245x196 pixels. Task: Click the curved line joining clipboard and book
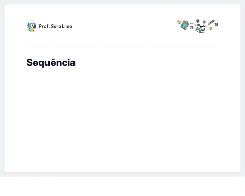(193, 24)
